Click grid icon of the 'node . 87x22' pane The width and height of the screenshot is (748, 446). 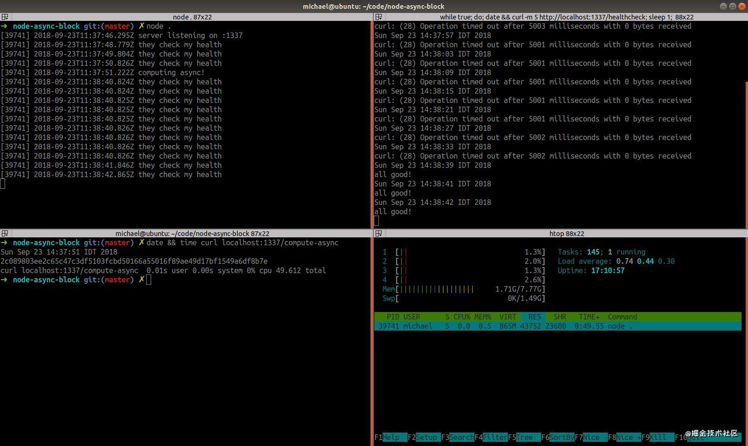pos(5,17)
